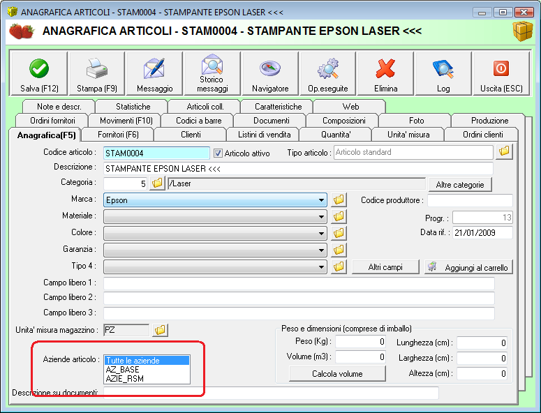Open the Articoli coll. tab
The image size is (541, 413).
tap(205, 107)
